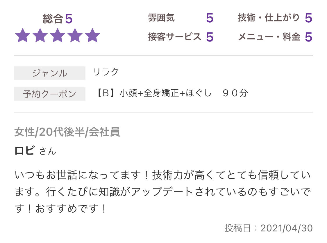Screen dimensions: 327x243
Task: Click reviewer name ロビ
Action: tap(25, 150)
